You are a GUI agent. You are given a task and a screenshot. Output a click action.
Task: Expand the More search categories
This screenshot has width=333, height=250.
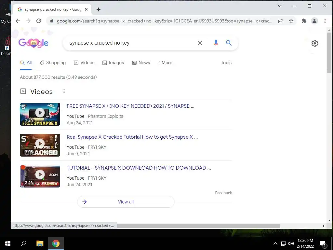165,63
